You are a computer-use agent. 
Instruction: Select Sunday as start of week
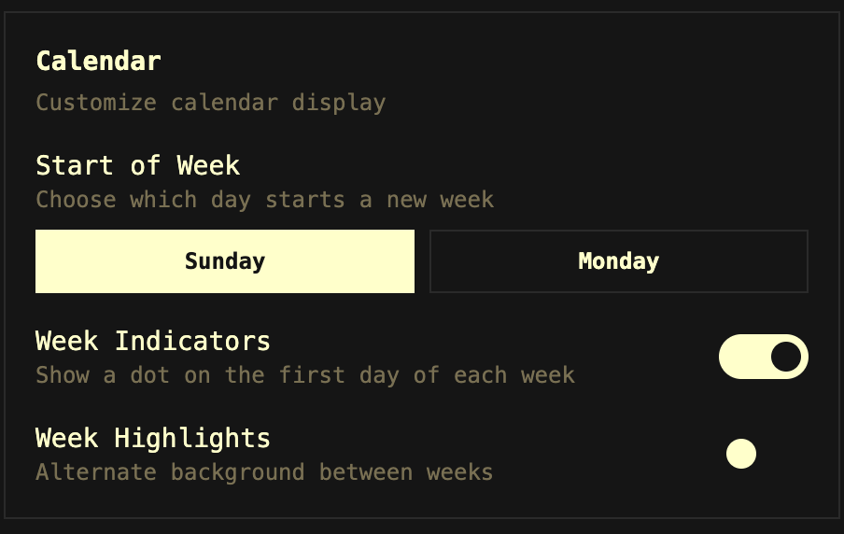(x=224, y=261)
